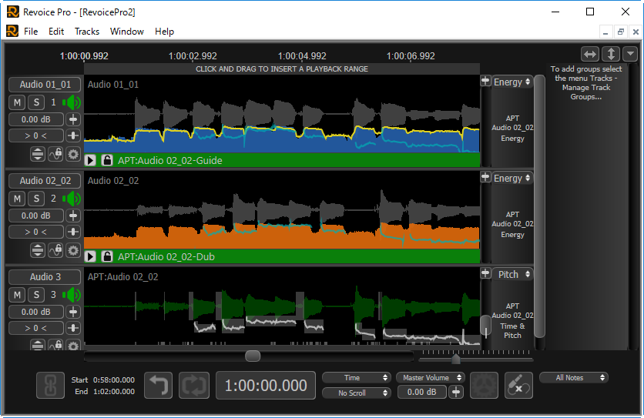The width and height of the screenshot is (644, 418).
Task: Solo the Audio 01_01 track
Action: pos(36,102)
